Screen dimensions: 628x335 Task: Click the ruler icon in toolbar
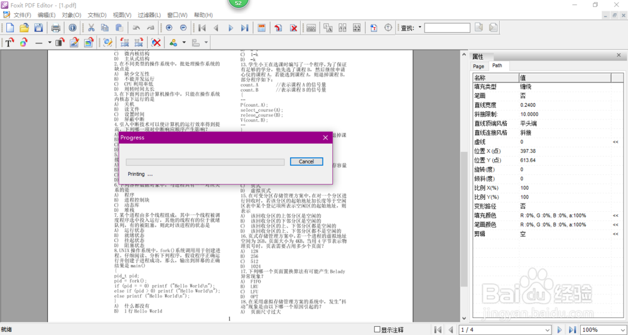pyautogui.click(x=311, y=28)
